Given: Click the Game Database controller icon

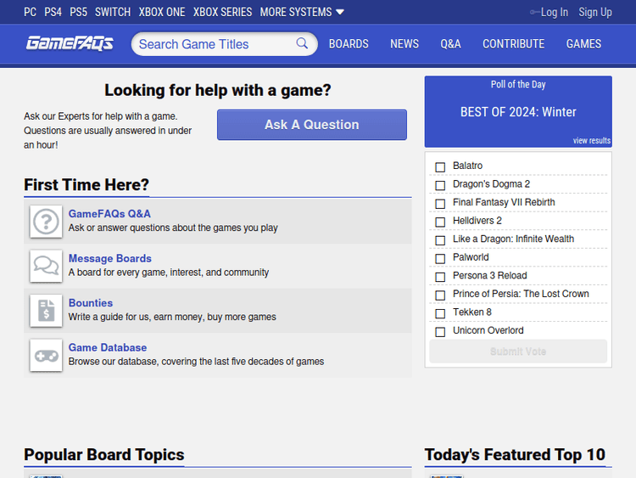Looking at the screenshot, I should tap(46, 356).
